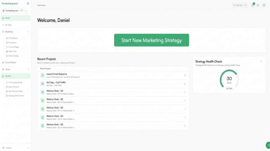270x151 pixels.
Task: Open options menu for Webinar Instans row
Action: [x=185, y=92]
